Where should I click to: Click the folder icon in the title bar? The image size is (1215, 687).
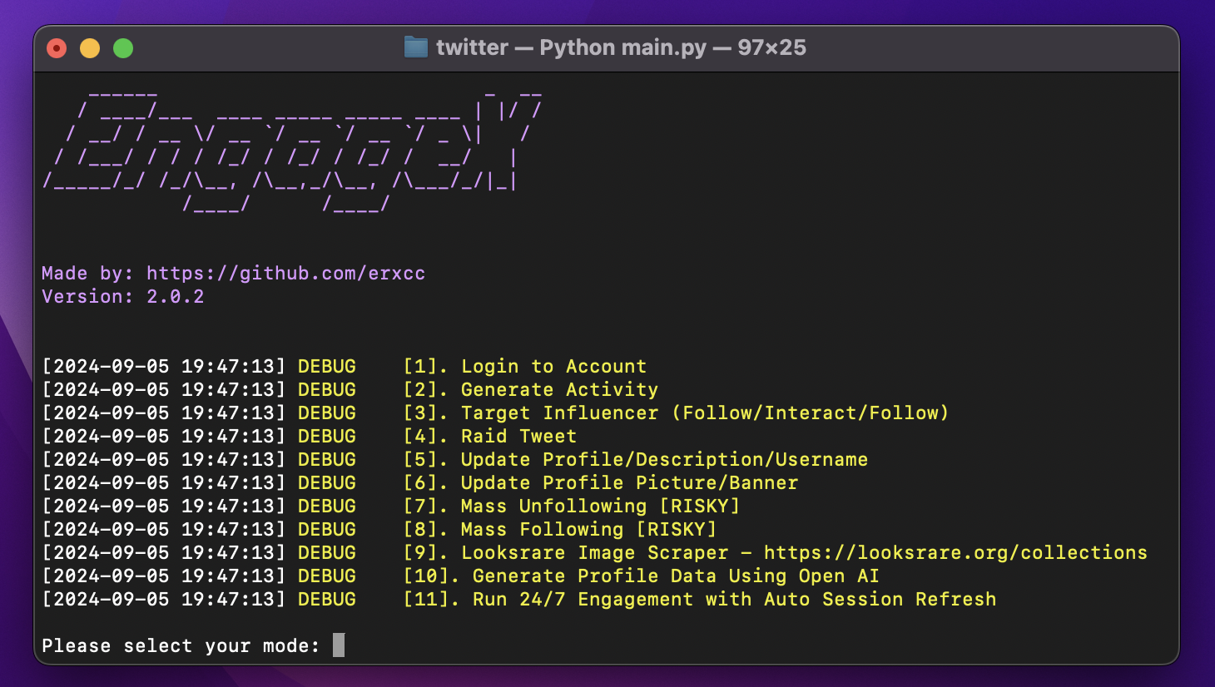pos(415,47)
